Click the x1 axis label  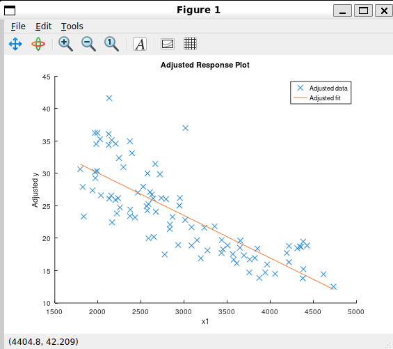click(x=205, y=321)
